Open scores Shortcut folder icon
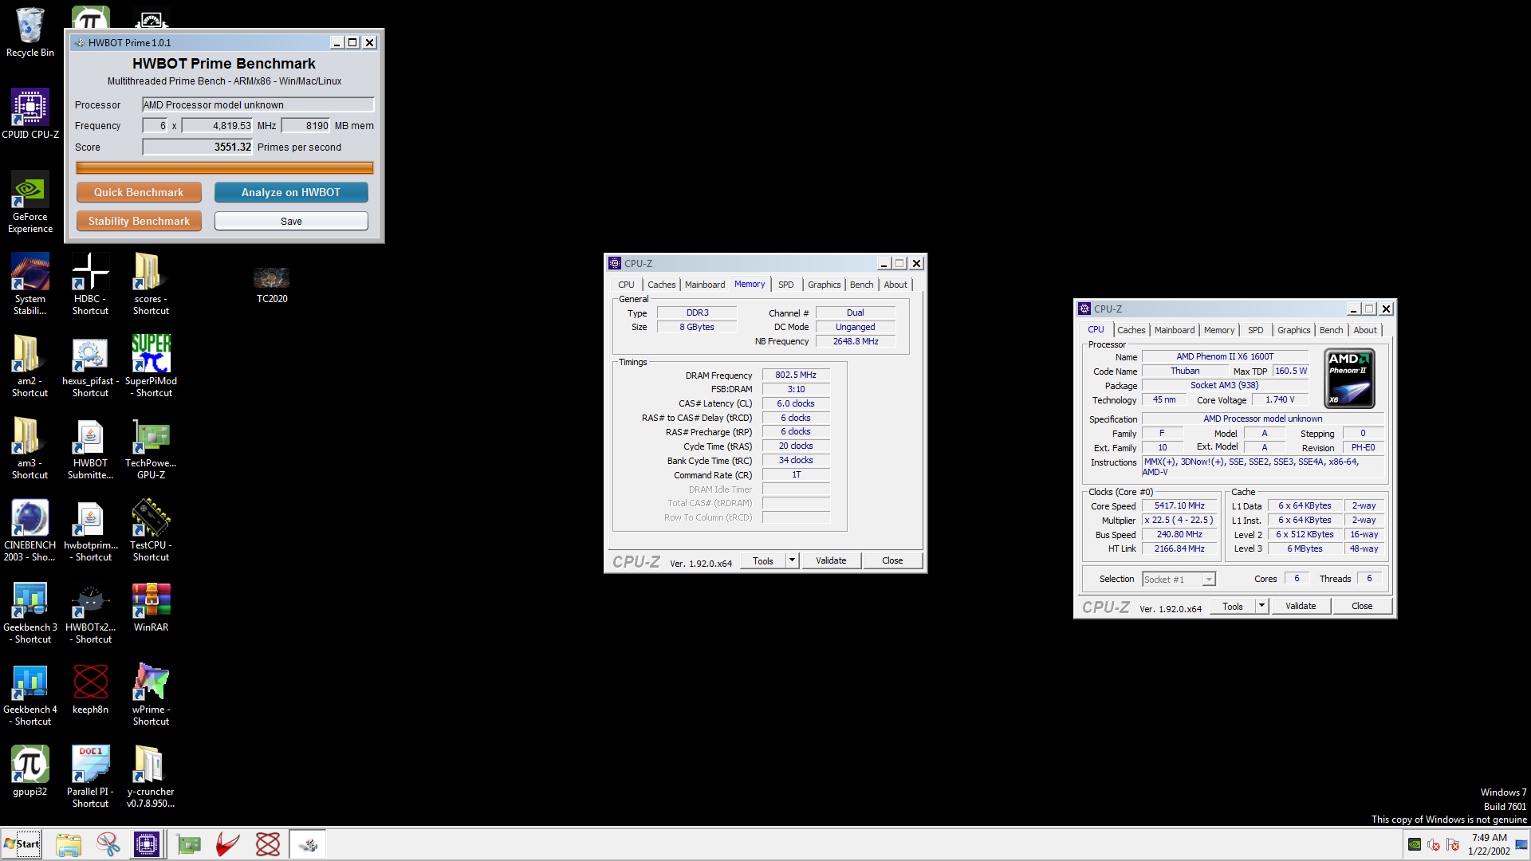This screenshot has width=1531, height=861. pos(151,284)
